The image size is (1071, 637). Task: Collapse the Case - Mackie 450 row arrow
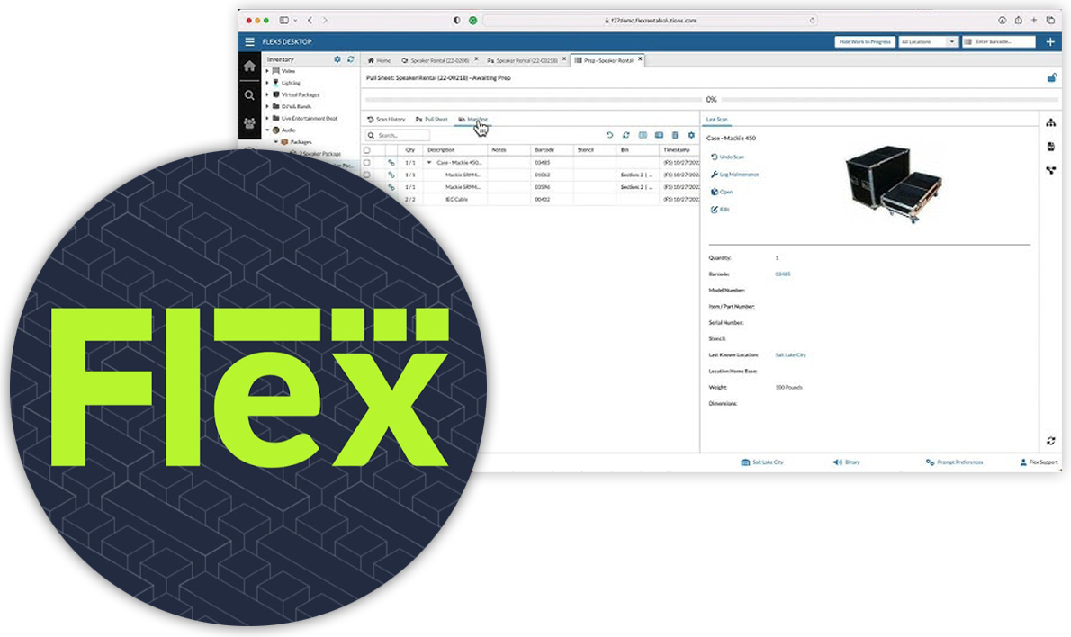pyautogui.click(x=429, y=163)
